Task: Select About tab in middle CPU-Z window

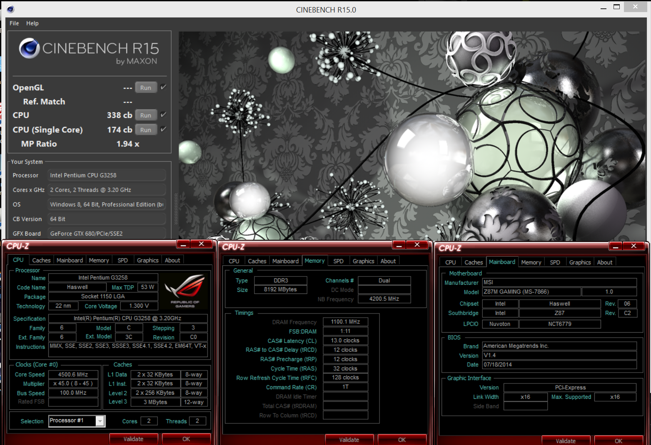Action: pyautogui.click(x=388, y=261)
